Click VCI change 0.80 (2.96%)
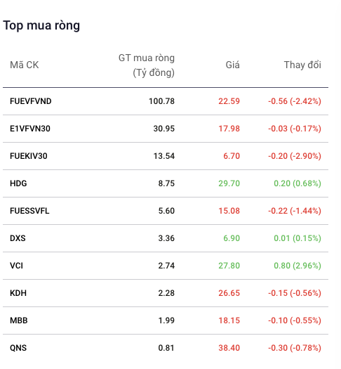This screenshot has height=369, width=341. (x=297, y=266)
